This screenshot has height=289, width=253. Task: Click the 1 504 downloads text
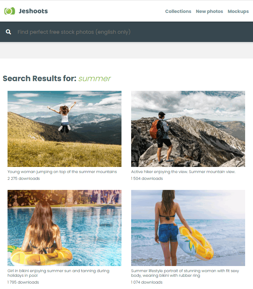coord(147,178)
